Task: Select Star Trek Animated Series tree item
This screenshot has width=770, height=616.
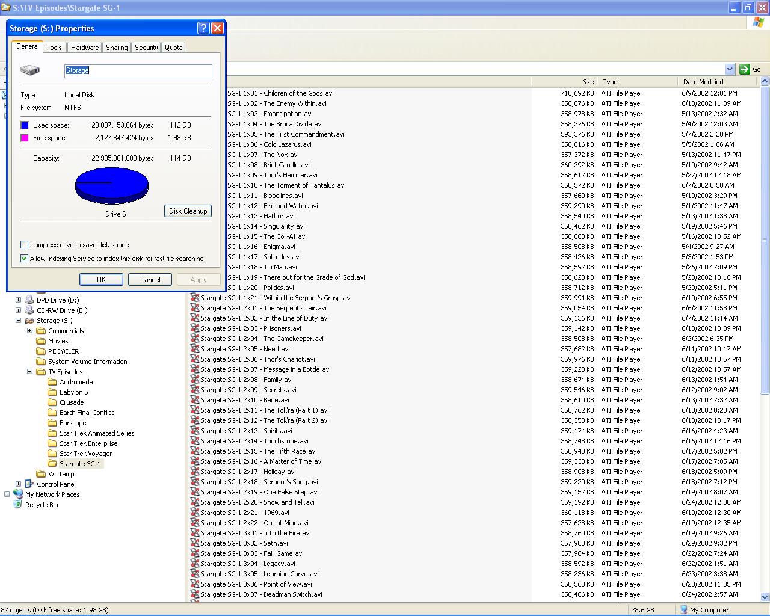Action: (x=97, y=433)
